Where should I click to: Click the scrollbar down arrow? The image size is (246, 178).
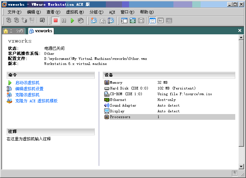click(x=241, y=166)
